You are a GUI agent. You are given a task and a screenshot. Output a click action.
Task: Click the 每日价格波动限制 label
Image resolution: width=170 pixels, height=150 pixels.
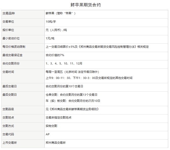pyautogui.click(x=14, y=47)
